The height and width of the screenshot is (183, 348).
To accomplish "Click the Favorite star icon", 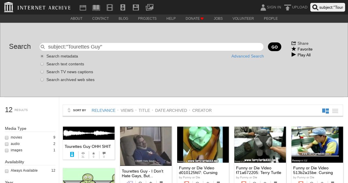I will tap(294, 49).
